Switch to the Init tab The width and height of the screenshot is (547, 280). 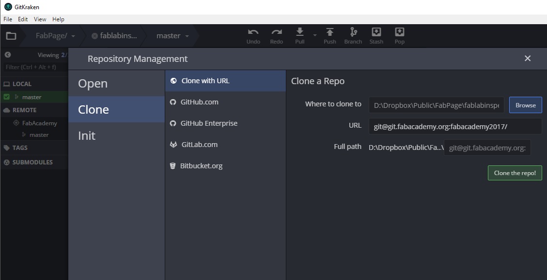[x=116, y=135]
